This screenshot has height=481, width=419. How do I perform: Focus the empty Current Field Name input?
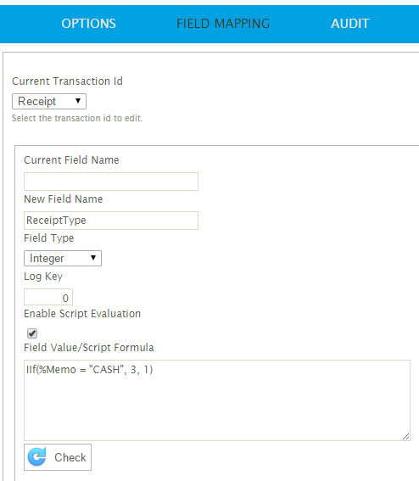pyautogui.click(x=111, y=182)
